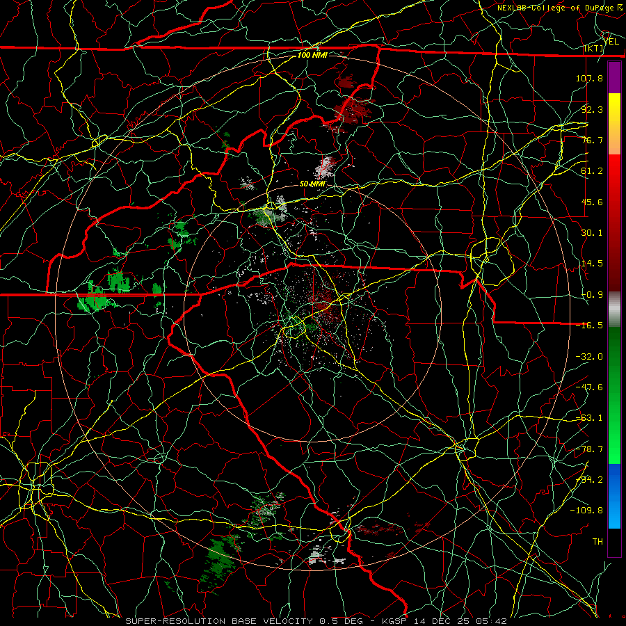Click the [KT] units label

[x=594, y=48]
